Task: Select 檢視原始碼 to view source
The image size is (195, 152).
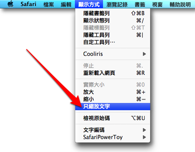Action: (x=113, y=118)
